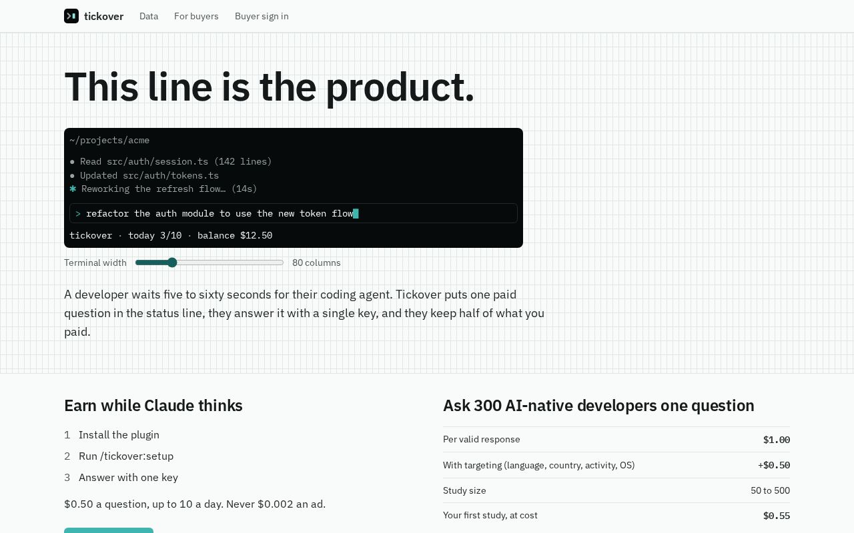Click the 'Per valid response' pricing row

[616, 440]
